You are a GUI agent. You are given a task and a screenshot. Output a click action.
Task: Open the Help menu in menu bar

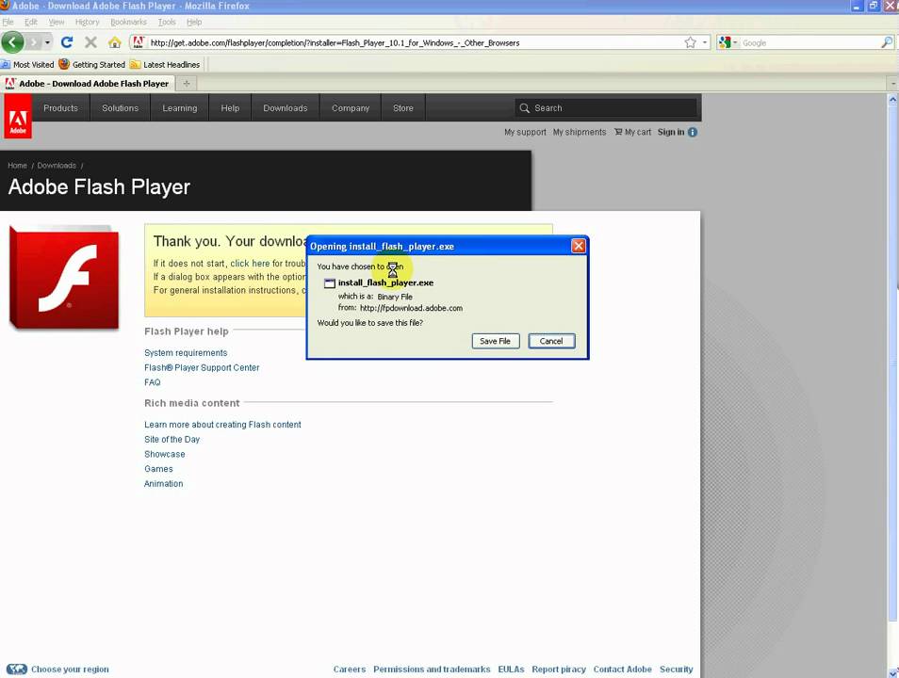pyautogui.click(x=194, y=22)
